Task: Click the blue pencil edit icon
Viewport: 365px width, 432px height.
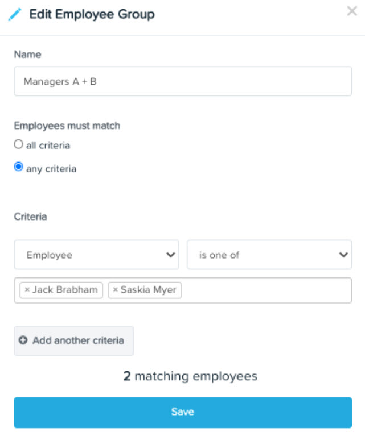Action: pos(14,14)
